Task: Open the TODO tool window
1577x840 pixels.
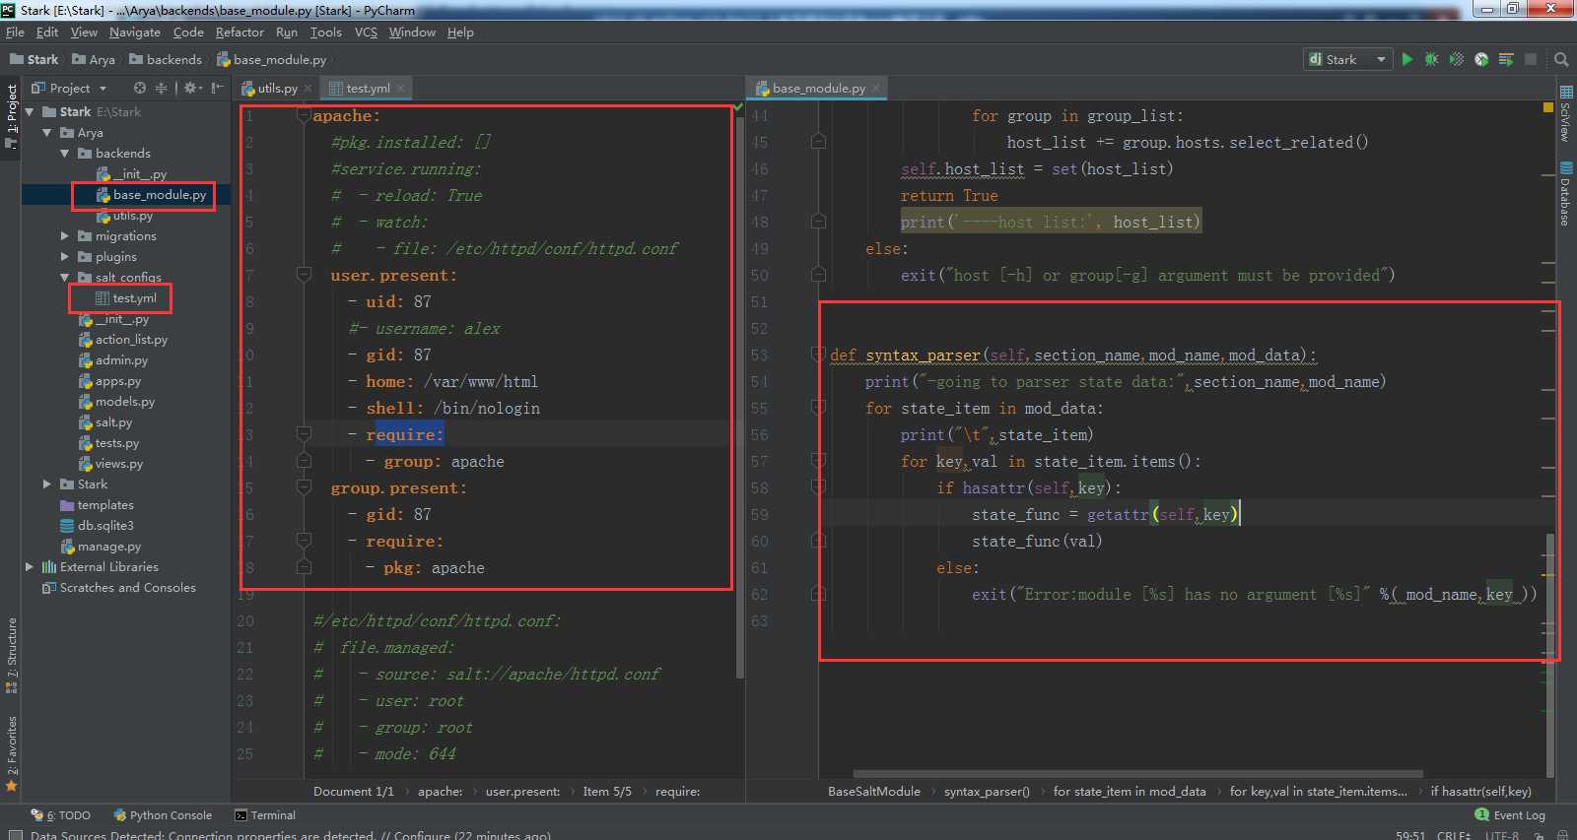Action: tap(61, 814)
